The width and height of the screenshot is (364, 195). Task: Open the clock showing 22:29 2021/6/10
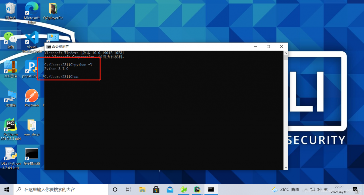coord(339,189)
